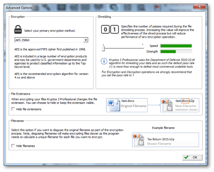Toggle the Hide file extensions checkbox

(x=13, y=109)
